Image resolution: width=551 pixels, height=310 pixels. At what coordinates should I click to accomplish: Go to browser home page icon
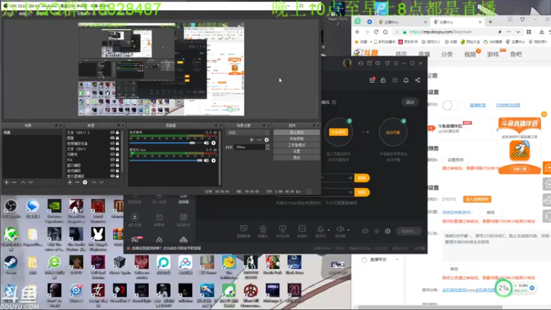(x=386, y=32)
